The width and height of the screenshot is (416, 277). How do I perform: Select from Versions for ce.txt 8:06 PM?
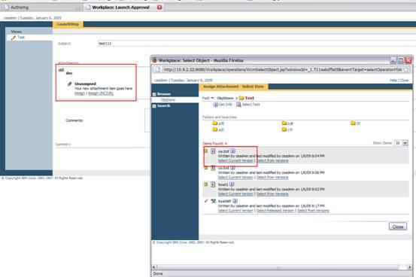(x=272, y=178)
